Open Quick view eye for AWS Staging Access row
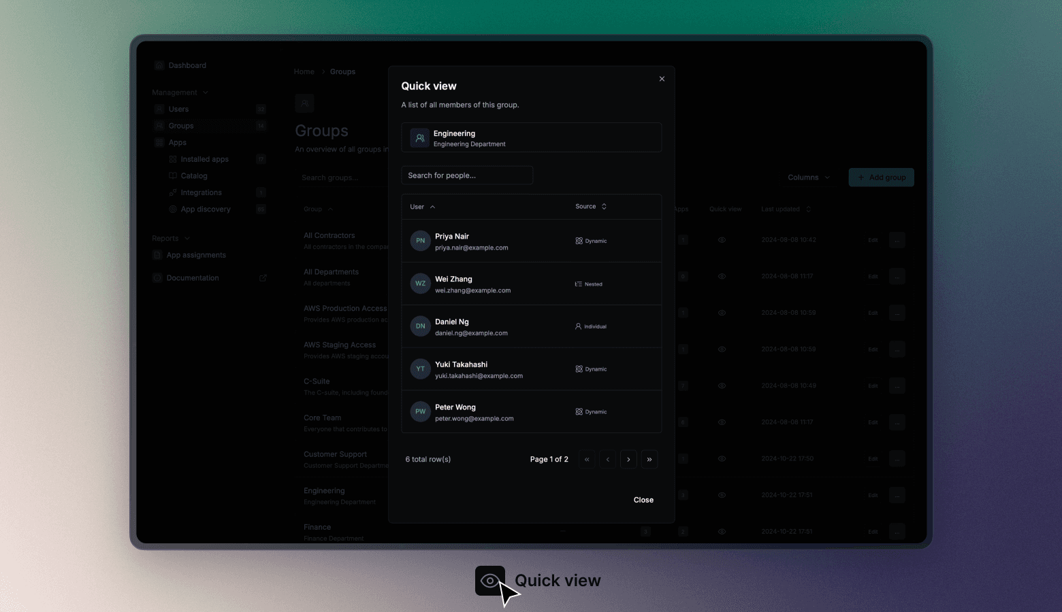 tap(722, 350)
